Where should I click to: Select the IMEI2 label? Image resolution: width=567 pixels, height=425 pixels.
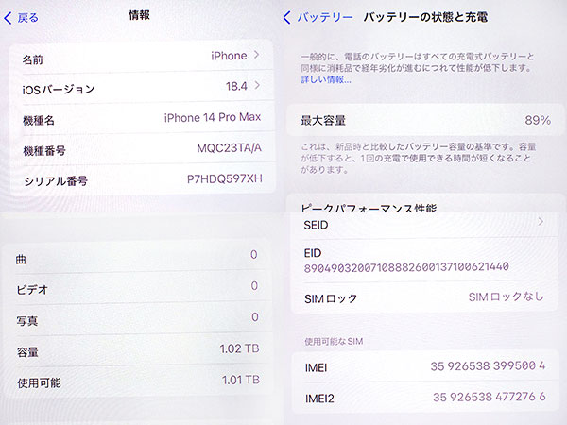click(319, 399)
